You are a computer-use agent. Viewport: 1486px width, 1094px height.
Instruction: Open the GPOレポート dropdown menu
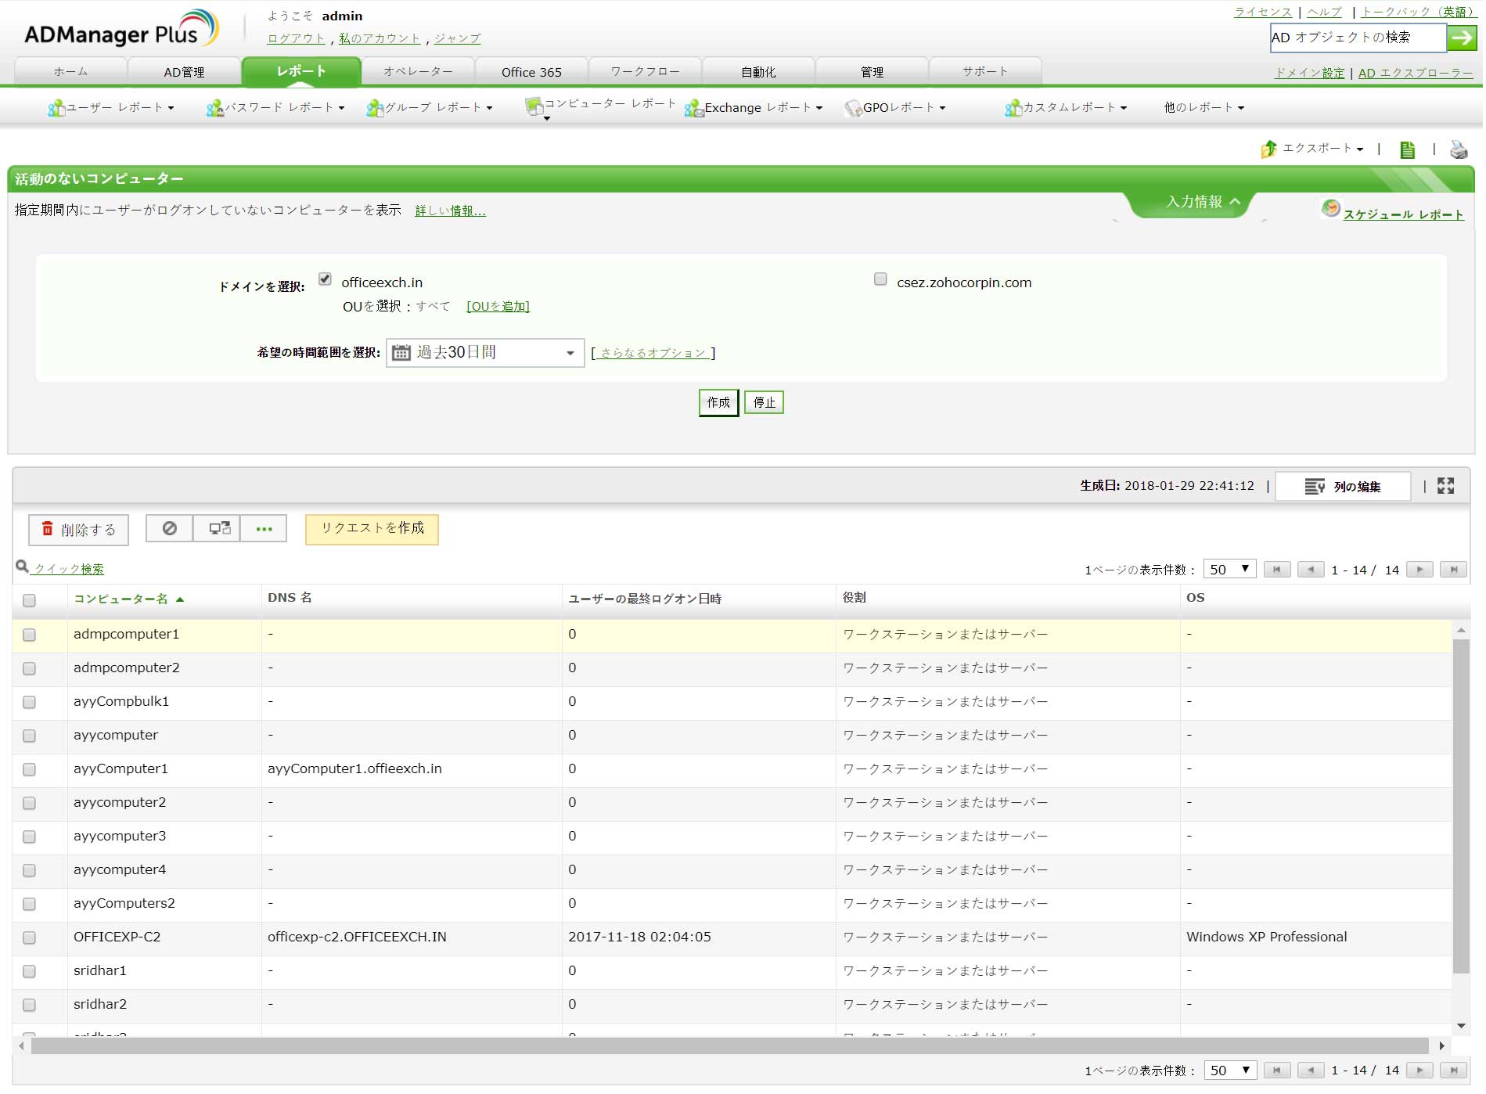[x=897, y=109]
